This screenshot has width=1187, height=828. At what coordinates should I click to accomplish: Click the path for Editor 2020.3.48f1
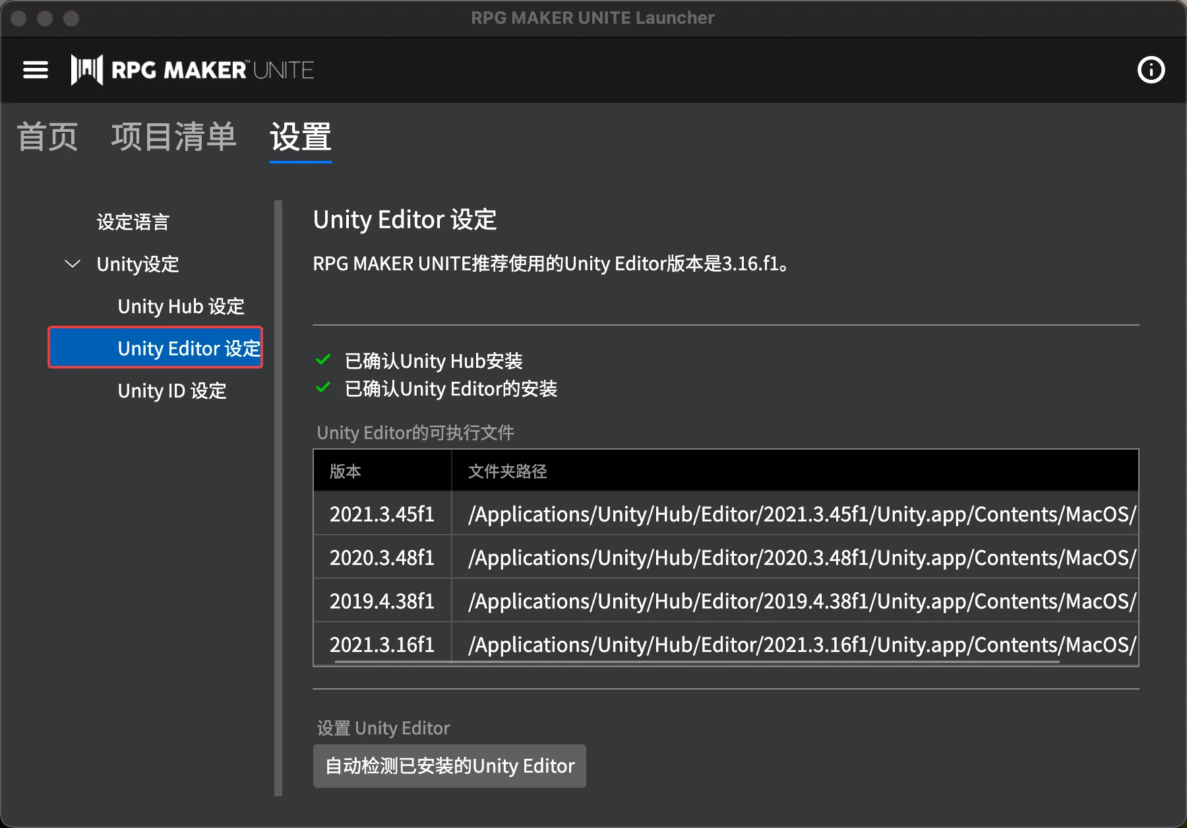[x=795, y=558]
